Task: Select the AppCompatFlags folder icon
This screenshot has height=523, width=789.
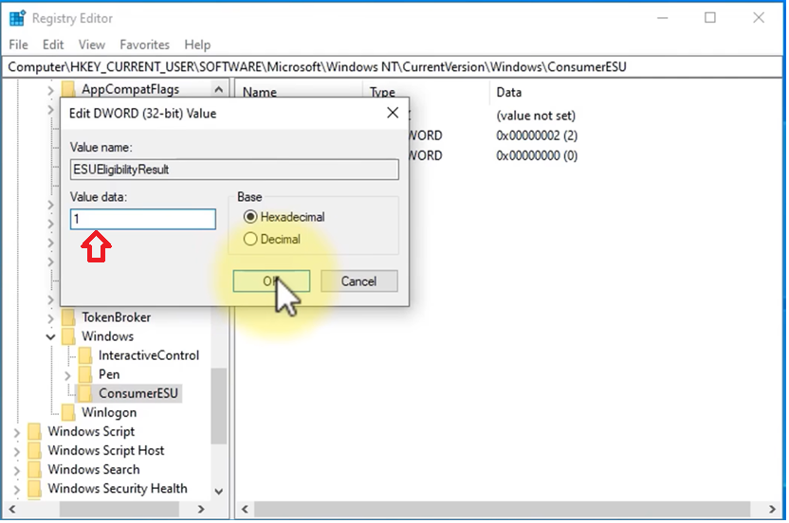Action: coord(68,89)
